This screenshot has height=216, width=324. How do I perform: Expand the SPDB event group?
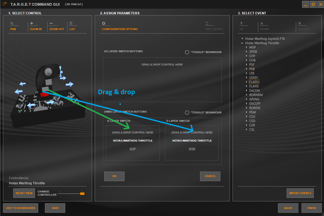247,52
